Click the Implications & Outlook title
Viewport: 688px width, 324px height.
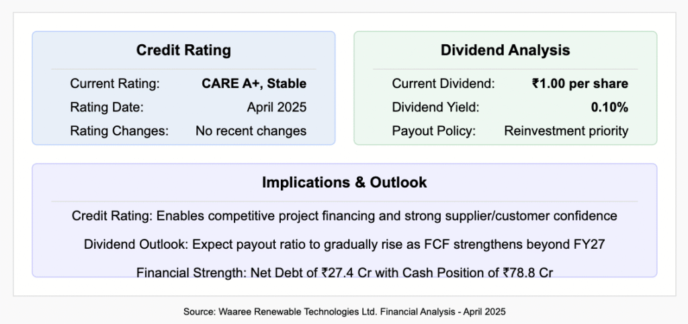[345, 182]
